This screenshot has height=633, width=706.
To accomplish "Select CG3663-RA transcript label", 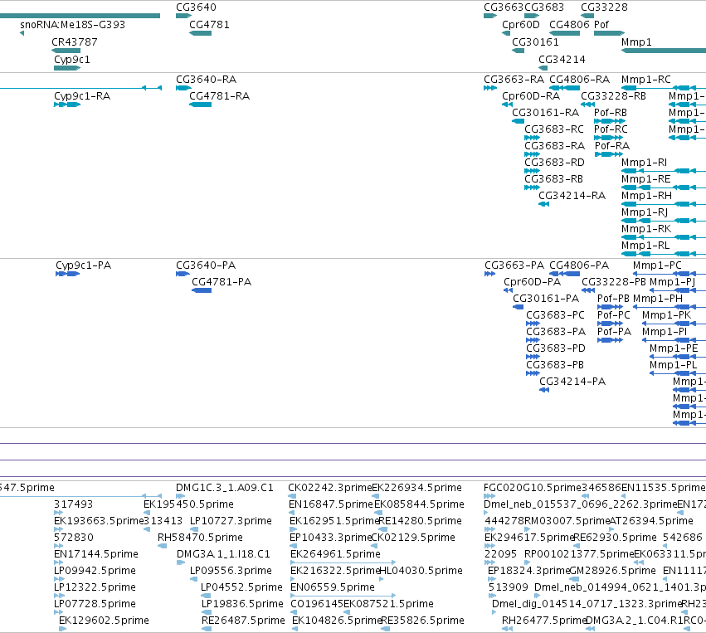I will pos(514,80).
